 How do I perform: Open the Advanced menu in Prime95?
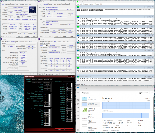86,4
